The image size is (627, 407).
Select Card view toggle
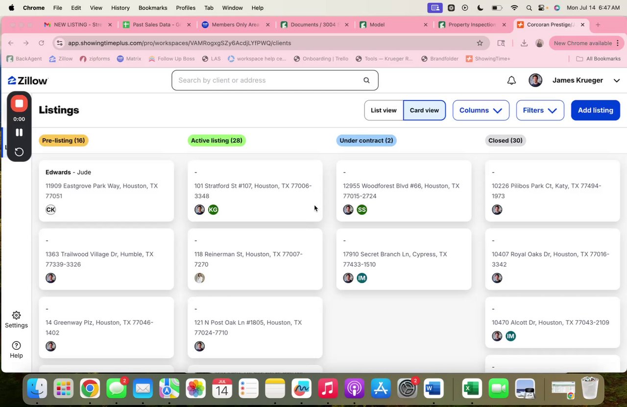point(424,110)
